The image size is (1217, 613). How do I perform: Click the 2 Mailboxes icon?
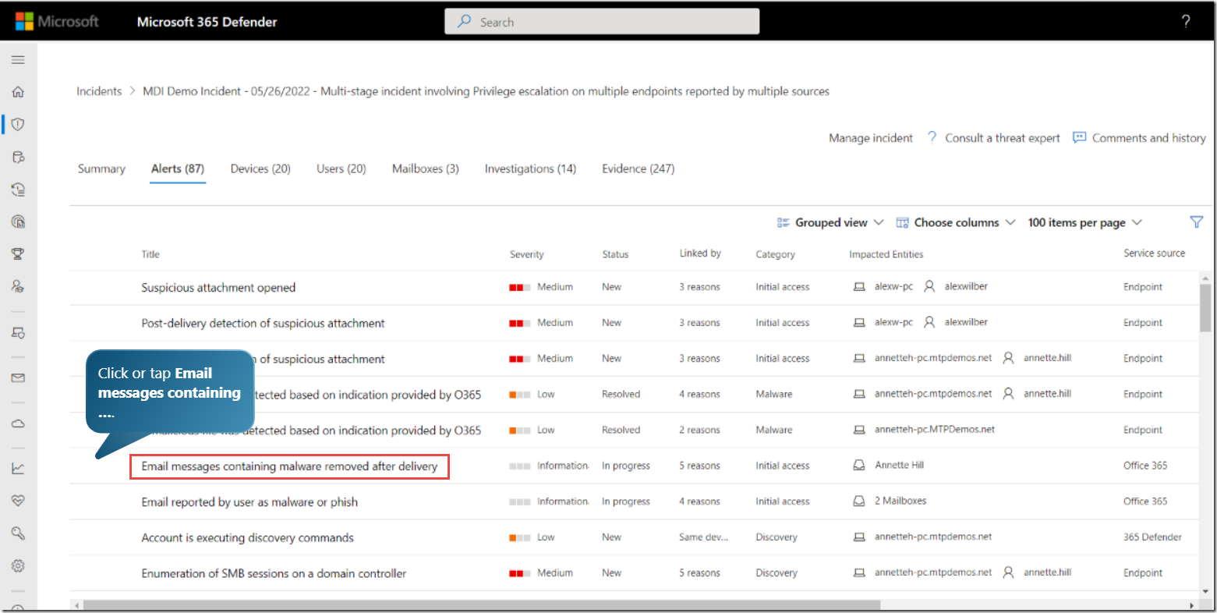pos(859,501)
